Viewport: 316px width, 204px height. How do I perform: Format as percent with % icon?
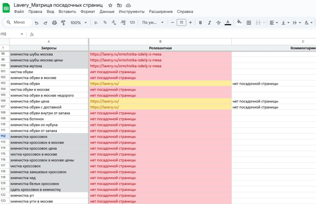click(105, 22)
